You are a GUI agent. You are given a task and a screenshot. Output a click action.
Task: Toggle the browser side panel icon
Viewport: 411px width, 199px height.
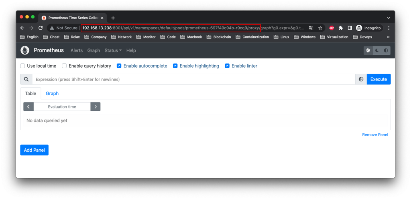point(350,28)
